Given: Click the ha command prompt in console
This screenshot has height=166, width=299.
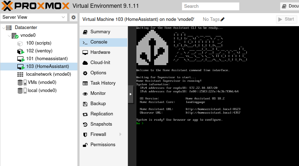Looking at the screenshot, I should 140,124.
